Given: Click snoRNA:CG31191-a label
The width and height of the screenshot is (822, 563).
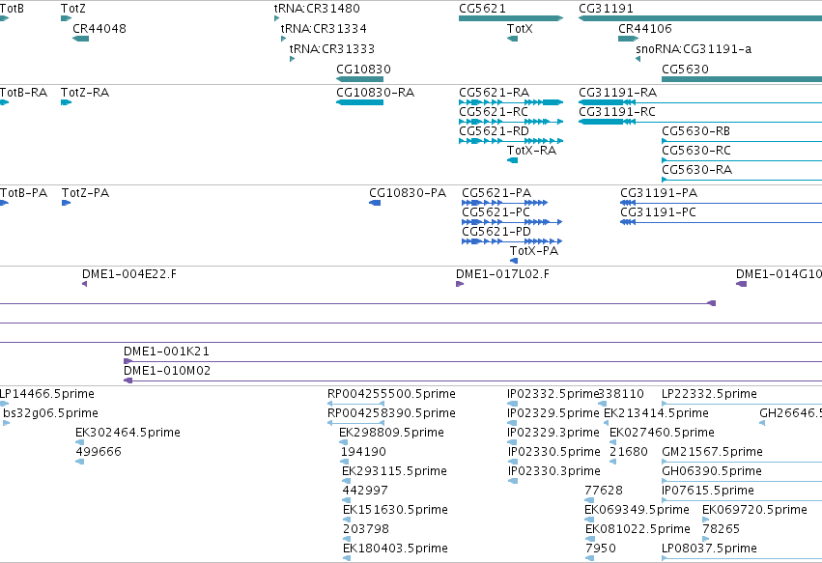Looking at the screenshot, I should pyautogui.click(x=694, y=49).
